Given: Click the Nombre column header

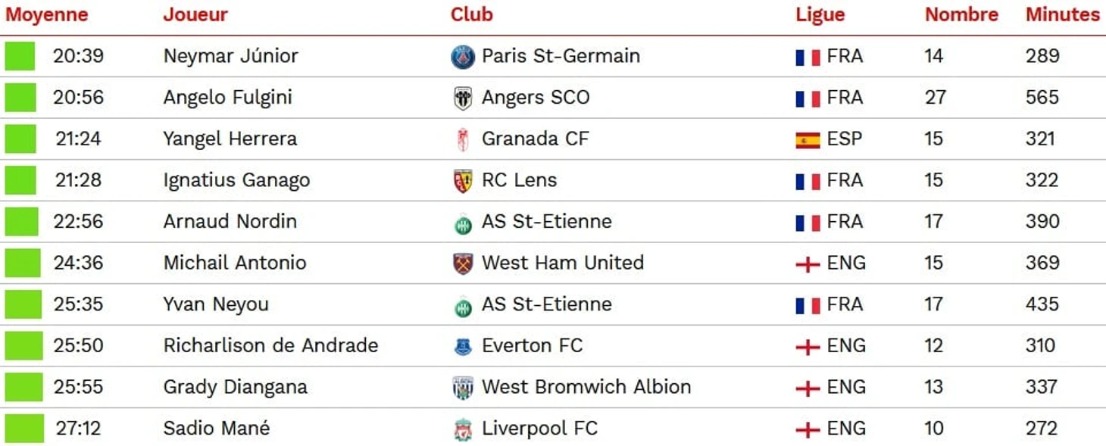Looking at the screenshot, I should pos(961,14).
